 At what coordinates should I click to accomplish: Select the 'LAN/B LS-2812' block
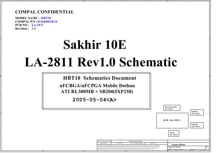pos(197,113)
